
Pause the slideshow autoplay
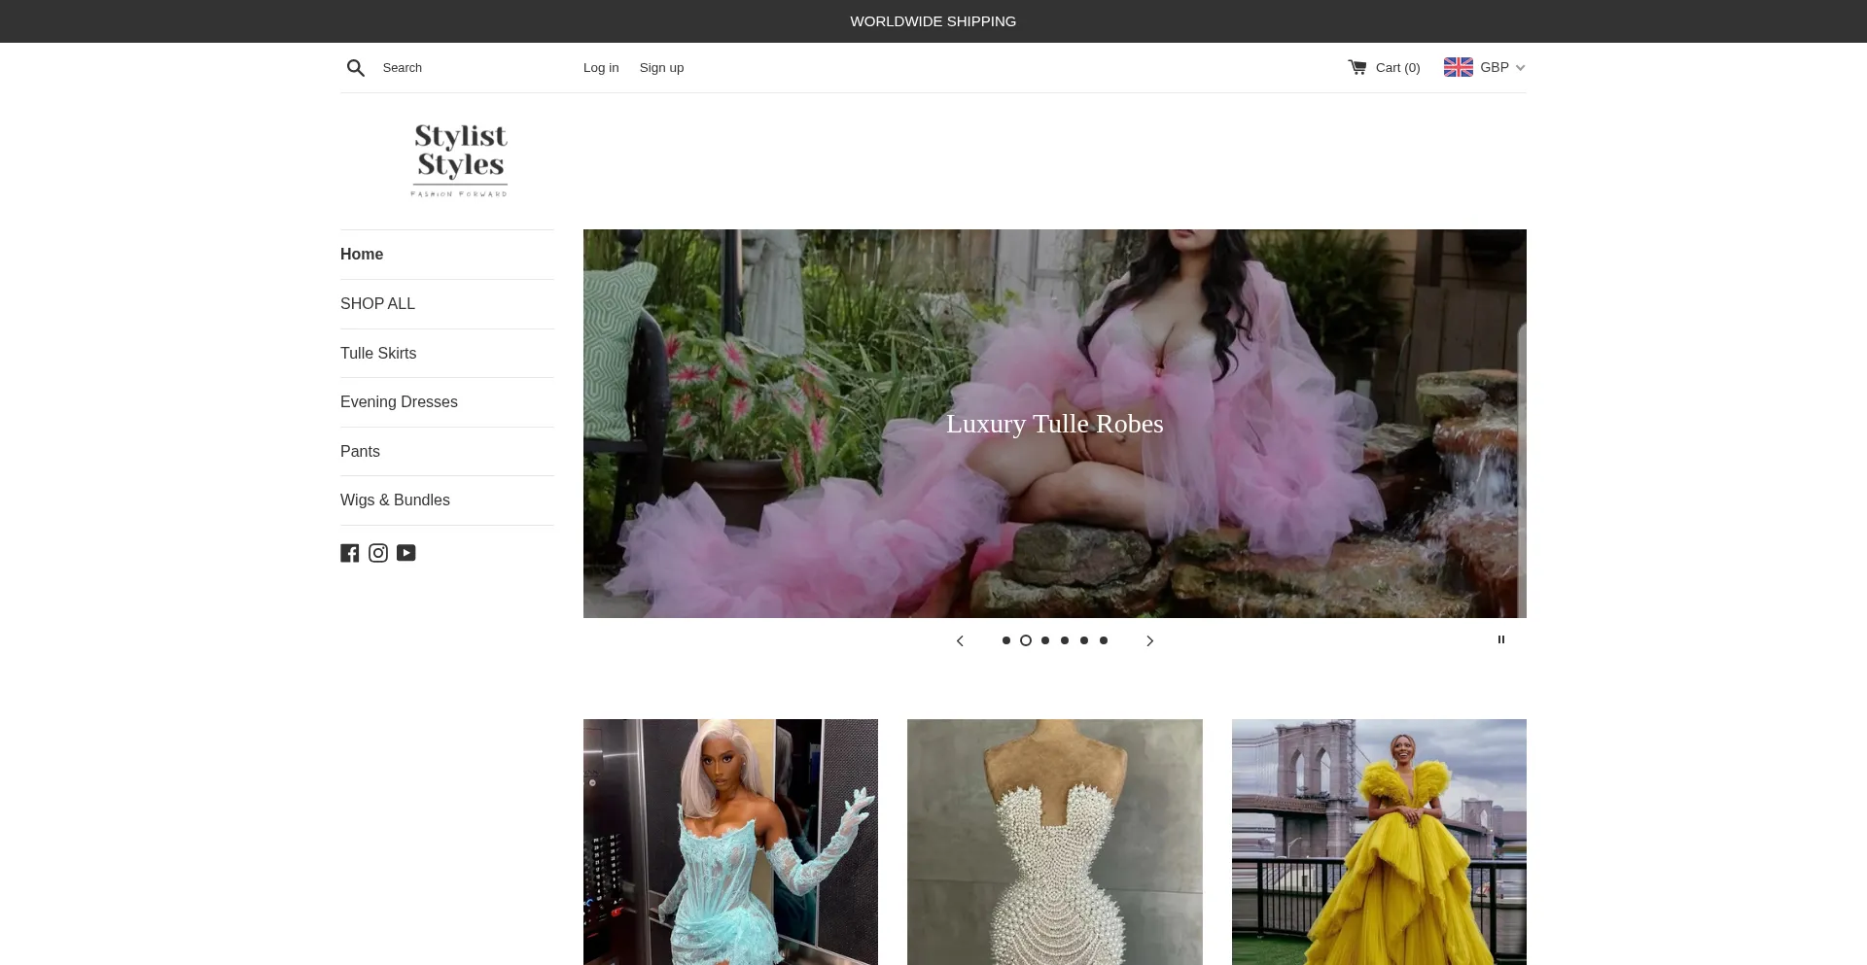(1501, 639)
